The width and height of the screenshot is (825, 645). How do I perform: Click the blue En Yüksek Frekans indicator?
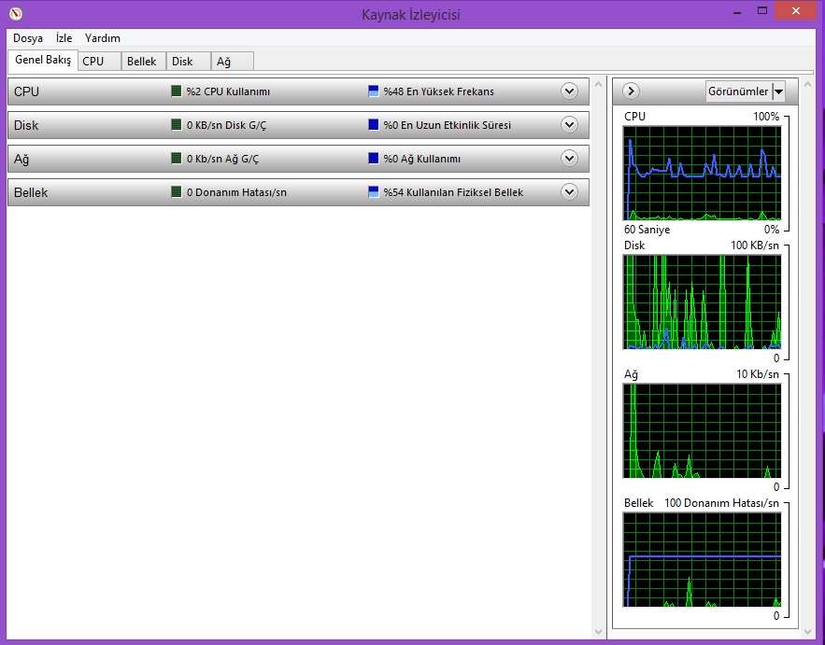point(374,91)
